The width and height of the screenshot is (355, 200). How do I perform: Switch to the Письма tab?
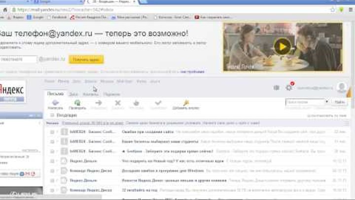(x=55, y=94)
